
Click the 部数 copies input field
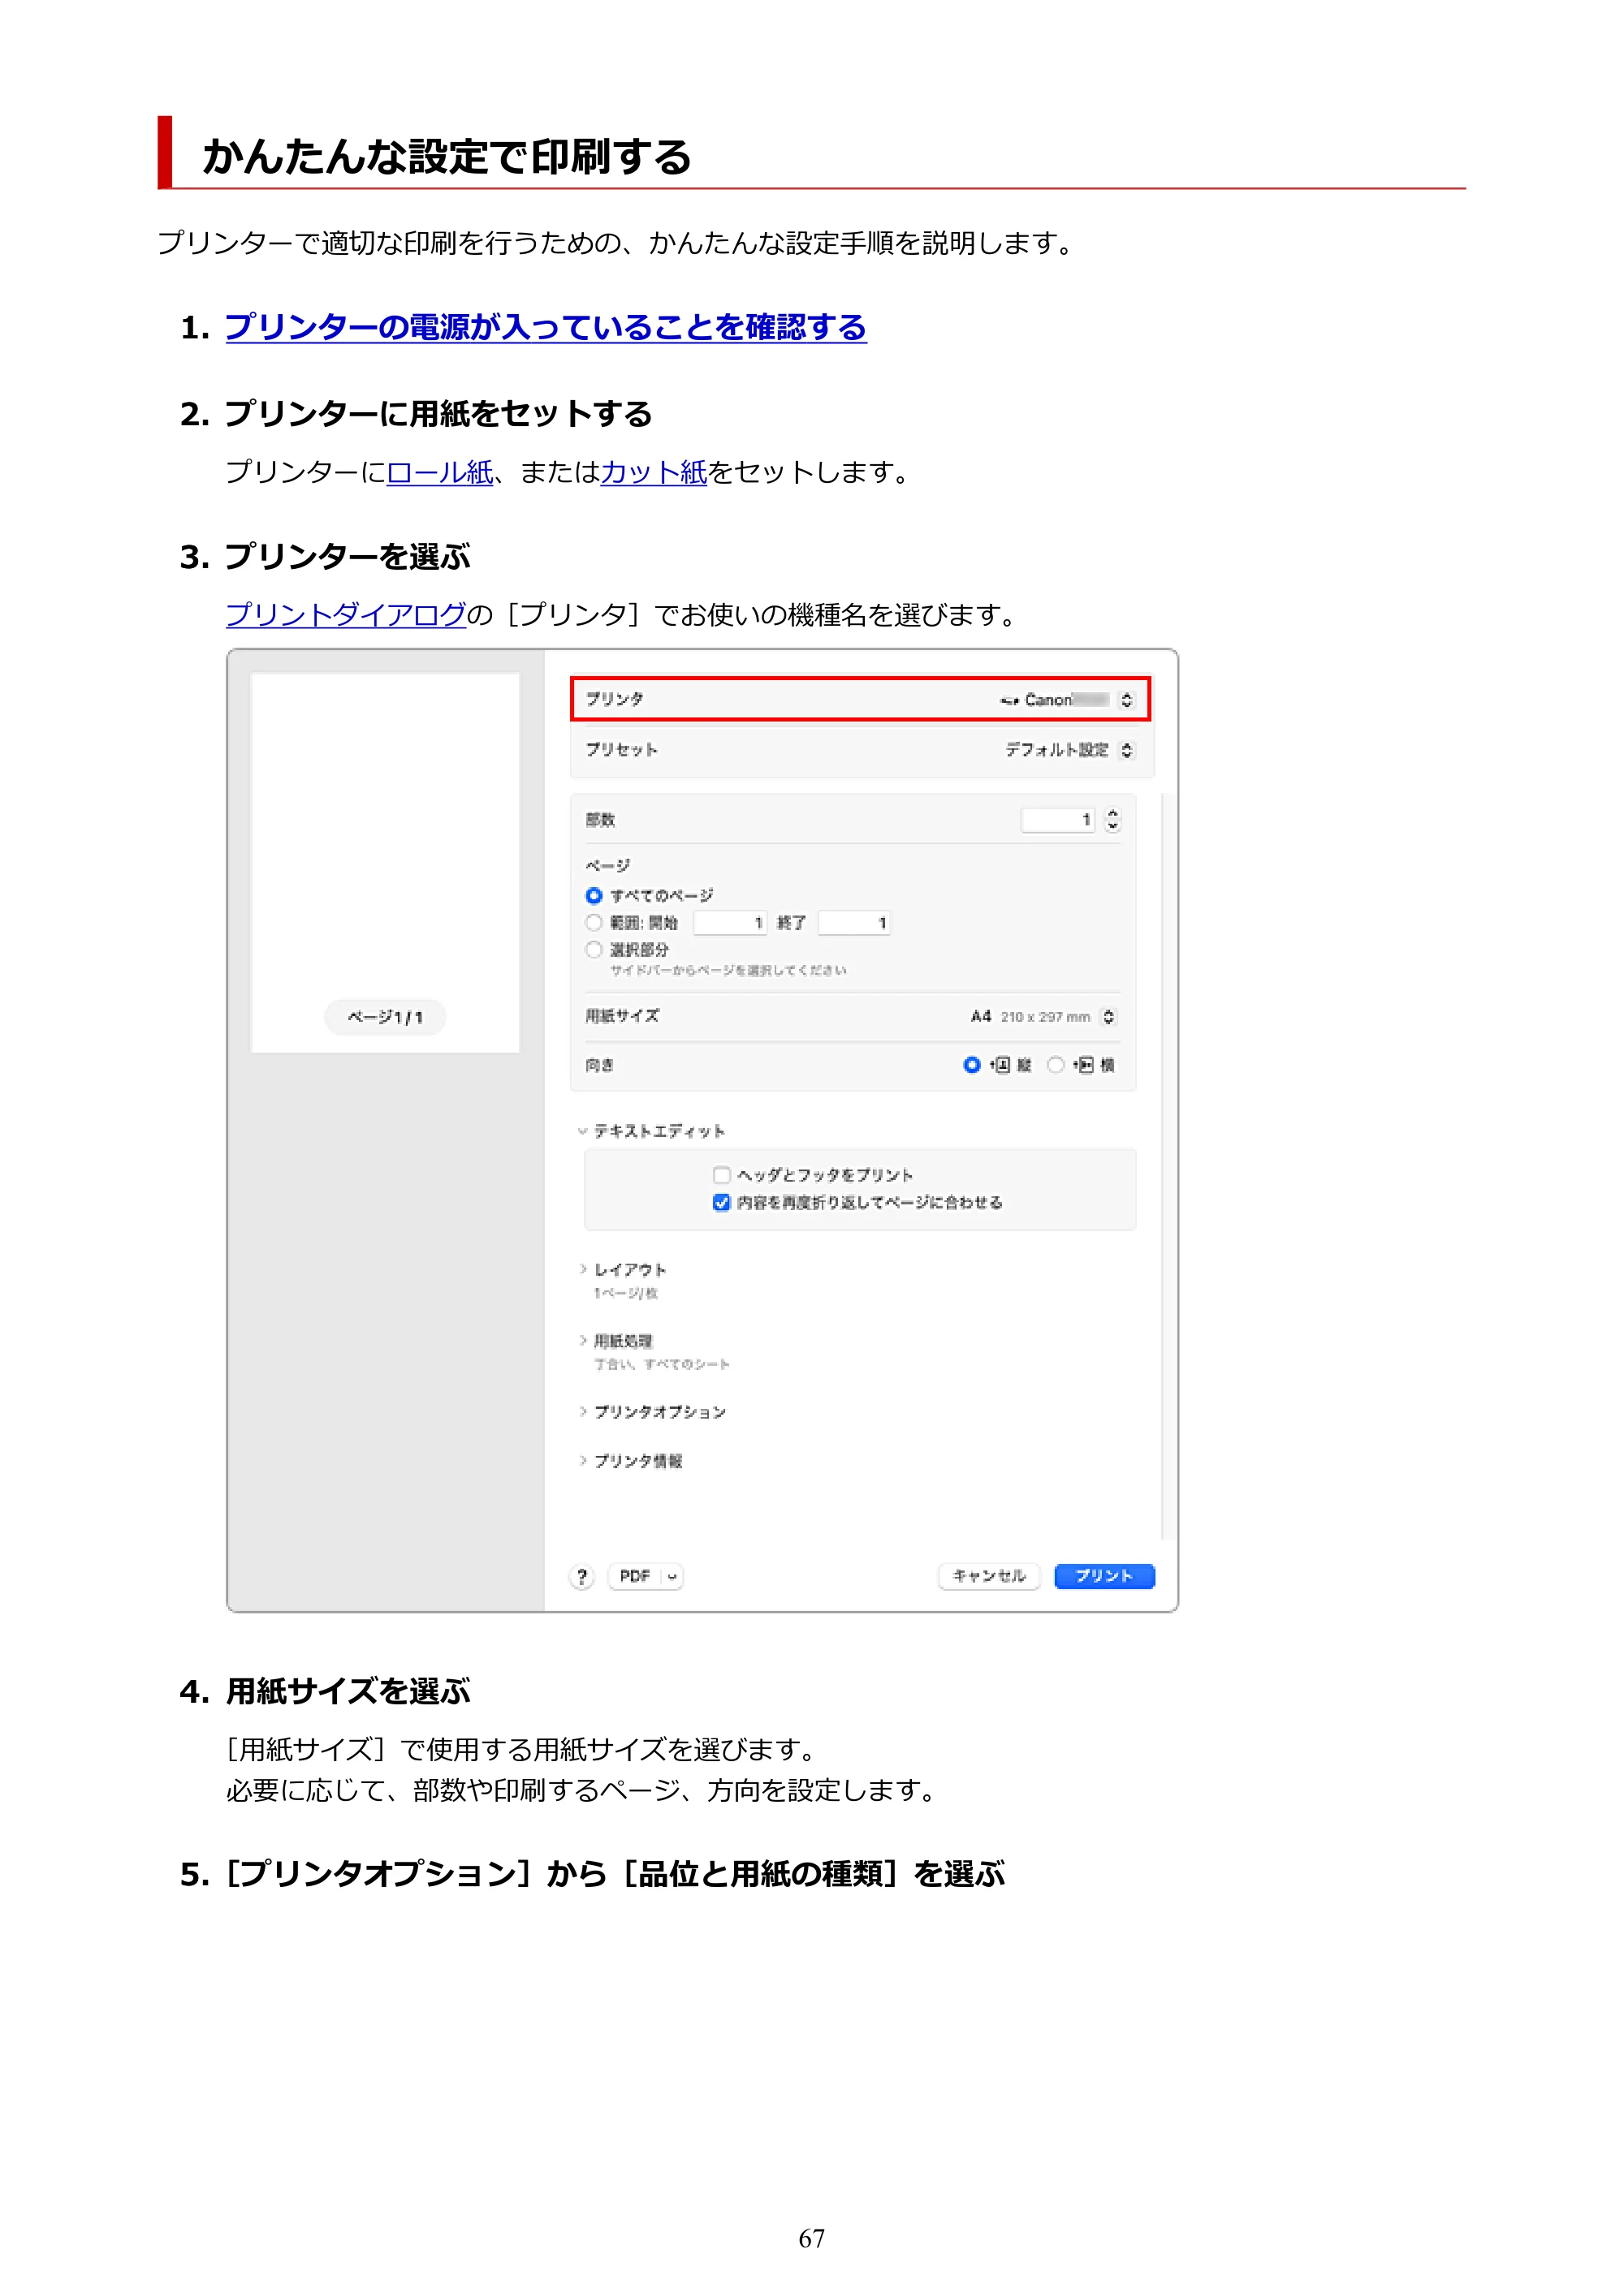click(x=1056, y=820)
